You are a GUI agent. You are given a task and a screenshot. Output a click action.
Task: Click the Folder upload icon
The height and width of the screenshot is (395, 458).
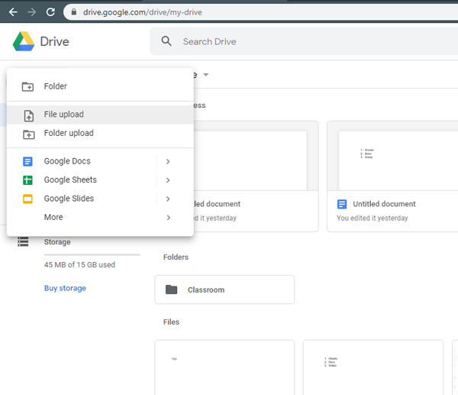tap(28, 134)
